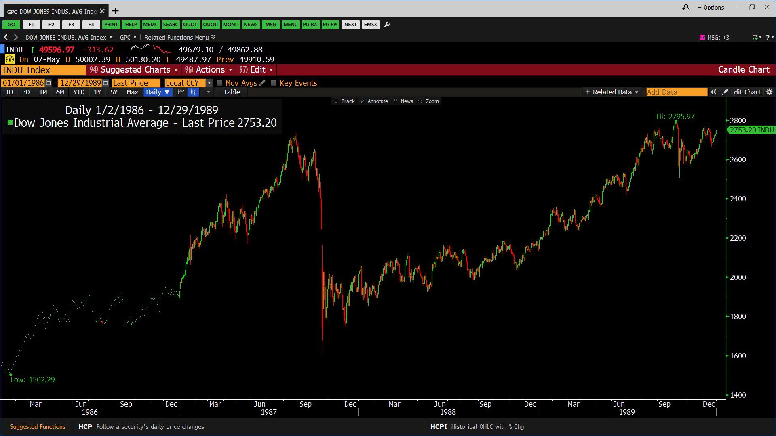776x436 pixels.
Task: Click the wrench settings icon in function-key bar
Action: coord(387,25)
